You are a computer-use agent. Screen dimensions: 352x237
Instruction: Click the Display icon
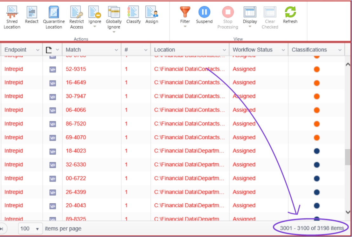coord(250,12)
